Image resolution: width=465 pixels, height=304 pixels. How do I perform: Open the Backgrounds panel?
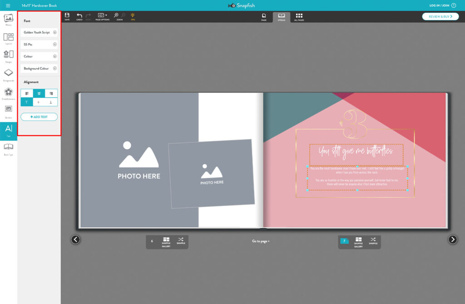click(x=8, y=74)
